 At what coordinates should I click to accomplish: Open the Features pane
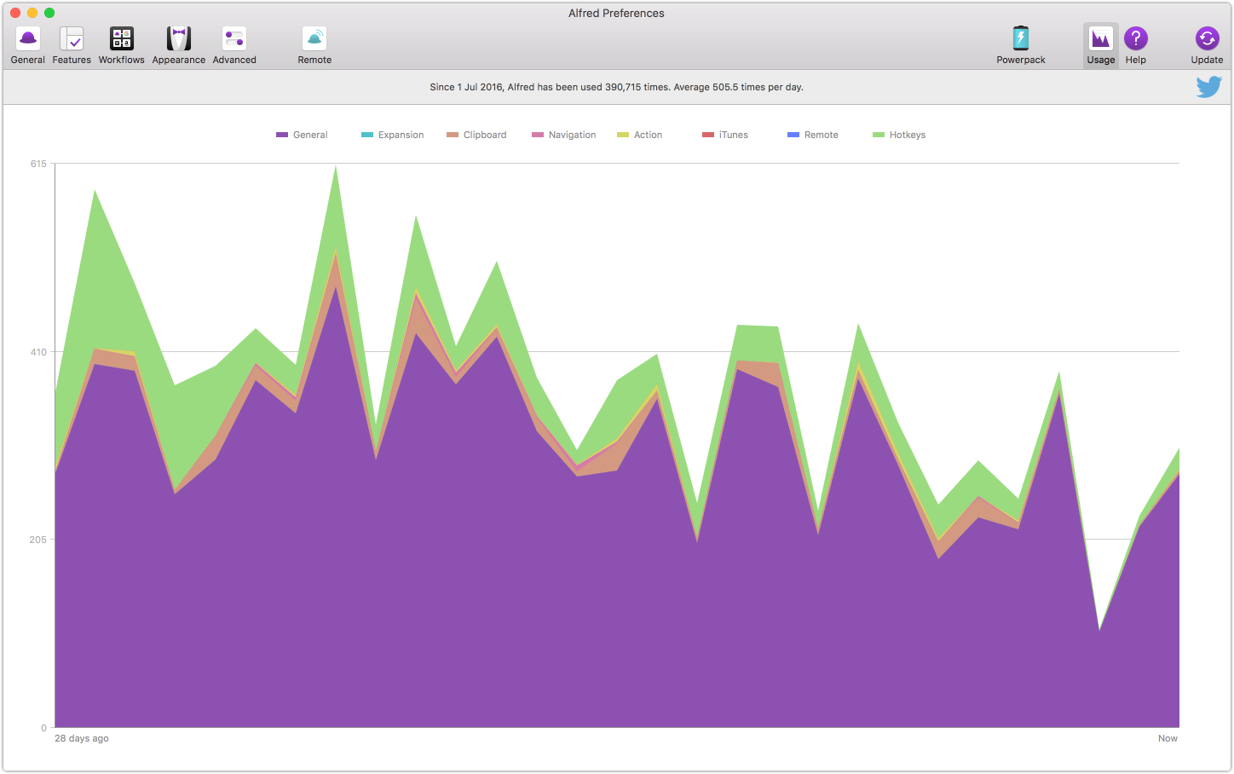72,45
